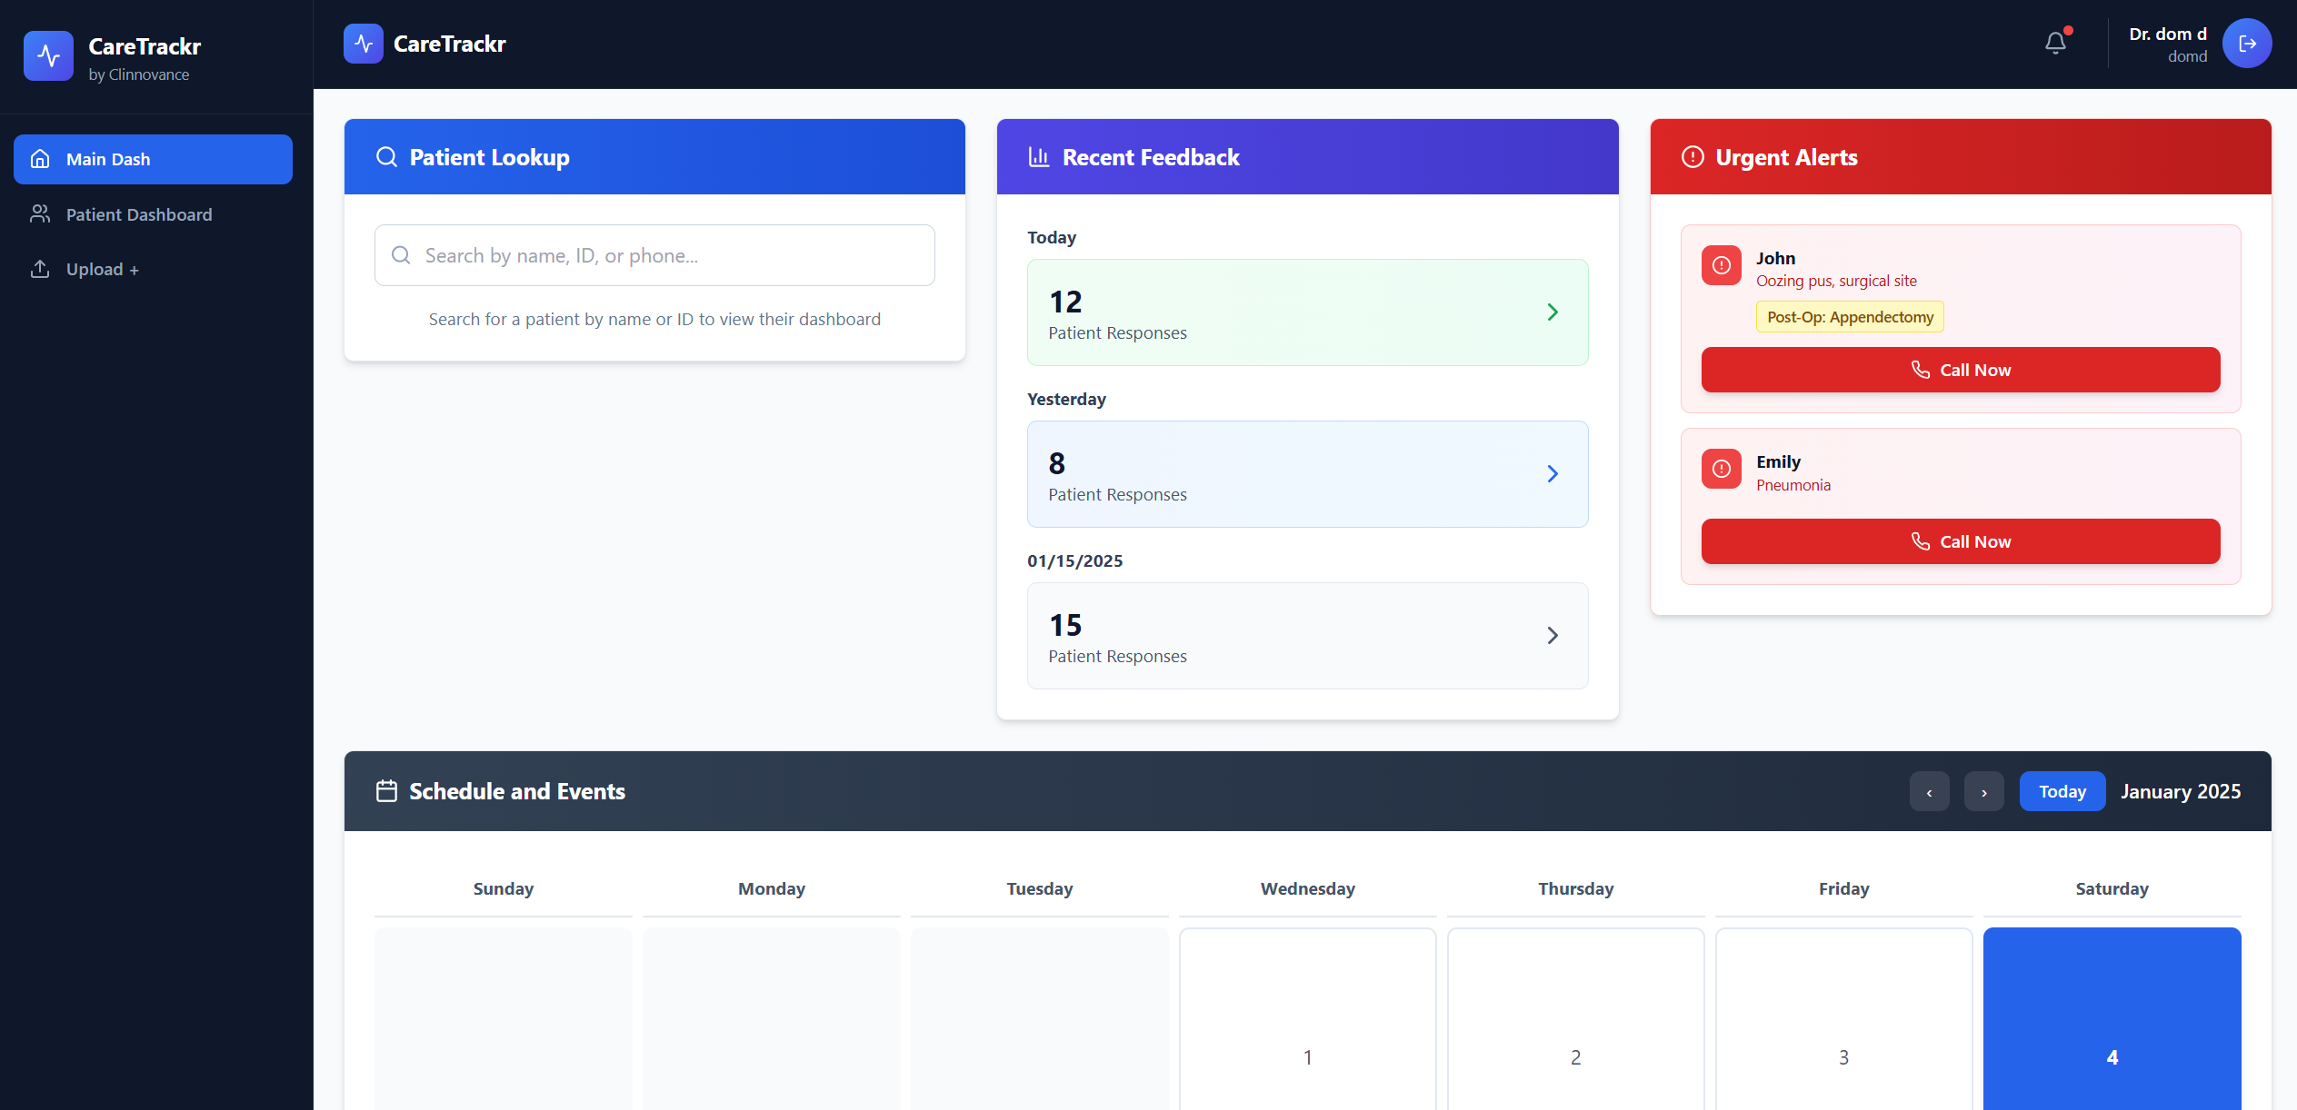Click the logout icon beside Dr. dom d
Viewport: 2297px width, 1110px height.
2247,44
